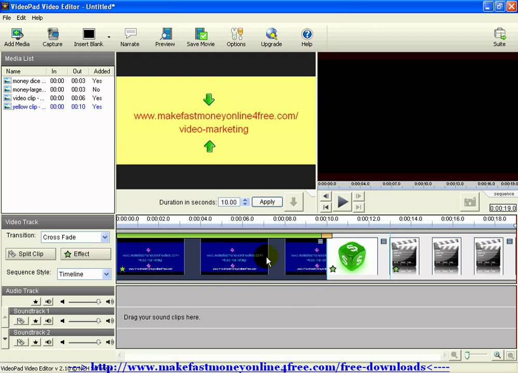Step forward one frame
The height and width of the screenshot is (373, 518).
point(358,196)
